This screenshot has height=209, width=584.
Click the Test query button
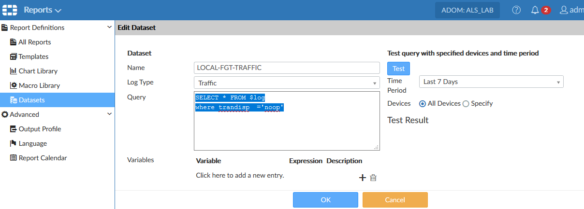399,69
